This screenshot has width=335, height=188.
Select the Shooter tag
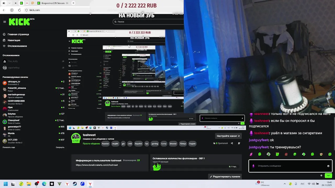(173, 144)
